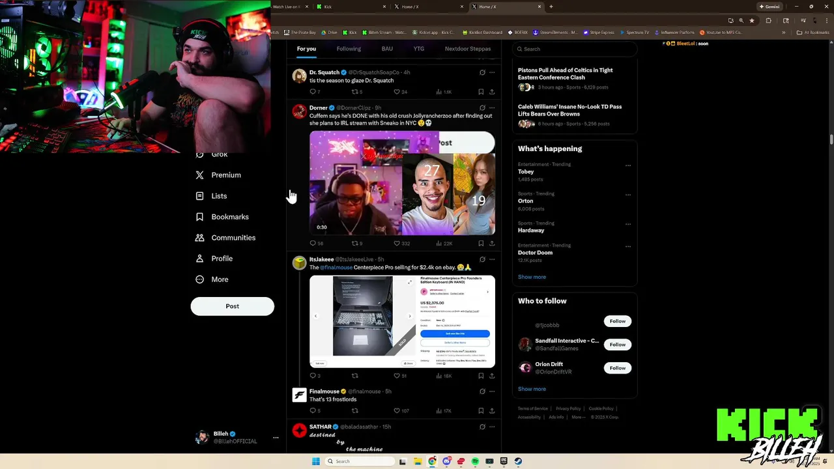Follow Sandfall Interactive
The image size is (834, 469).
point(618,345)
